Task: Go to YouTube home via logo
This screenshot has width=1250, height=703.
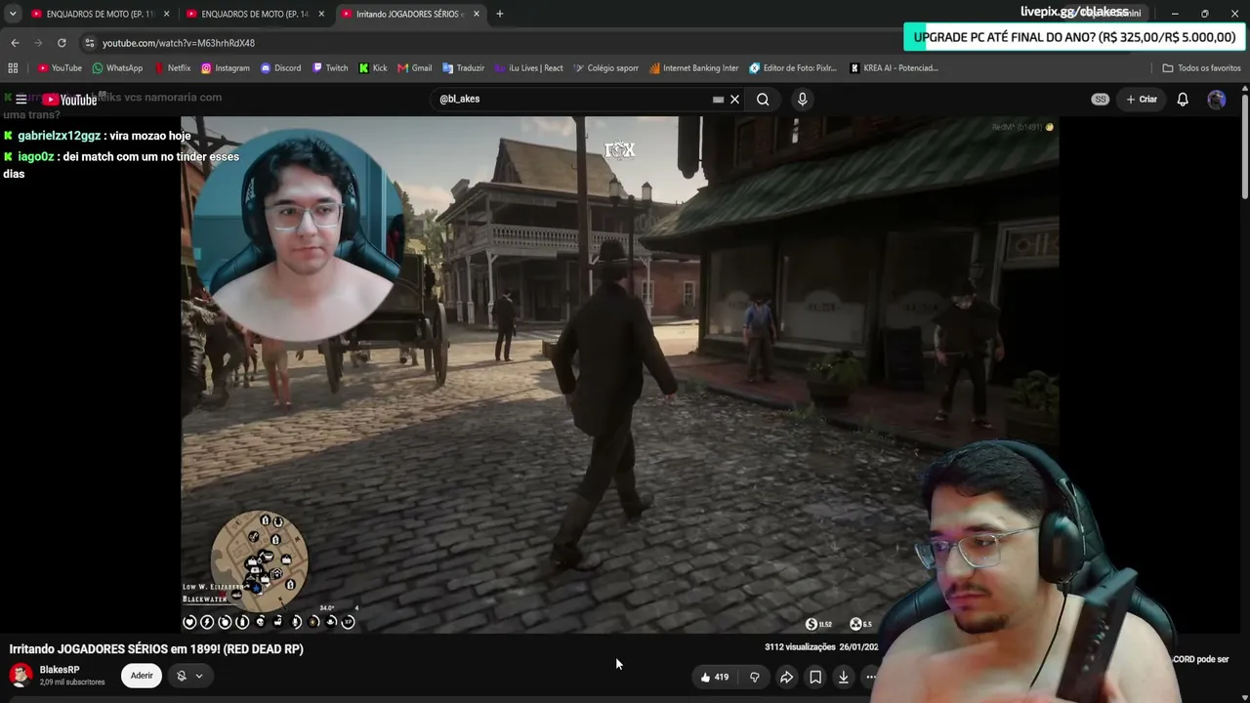Action: coord(69,100)
